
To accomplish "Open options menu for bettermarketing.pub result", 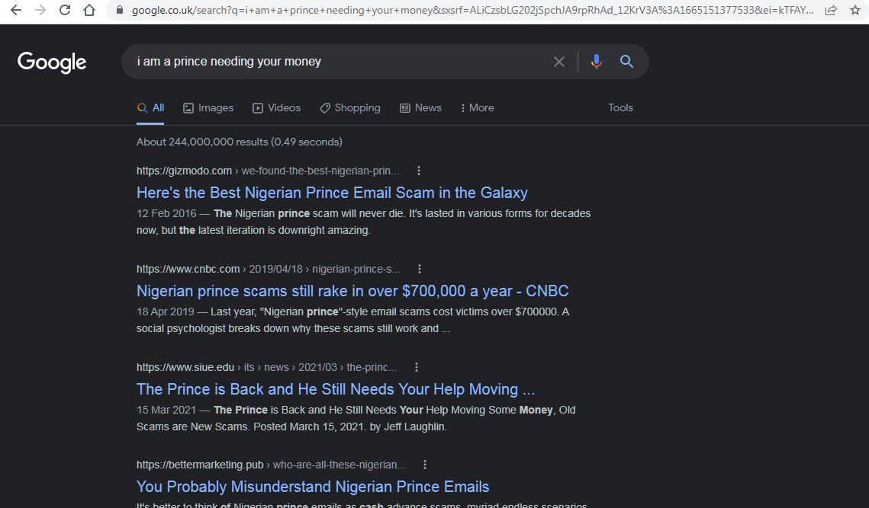I will [425, 465].
